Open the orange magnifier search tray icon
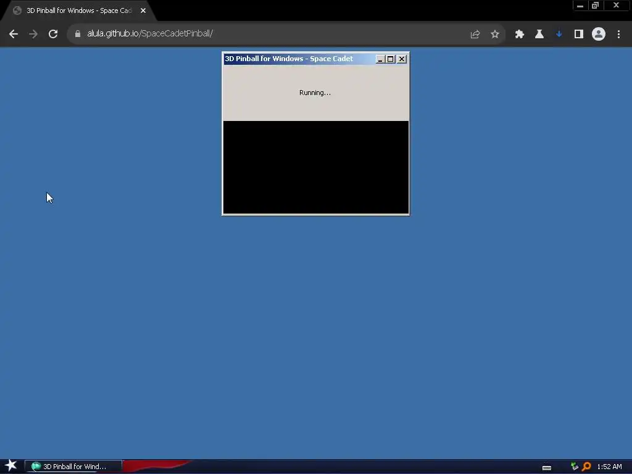The image size is (632, 474). coord(586,467)
